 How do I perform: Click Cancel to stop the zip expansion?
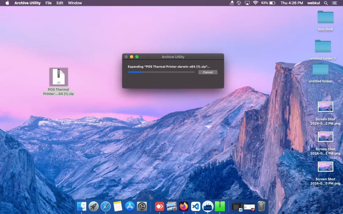208,72
